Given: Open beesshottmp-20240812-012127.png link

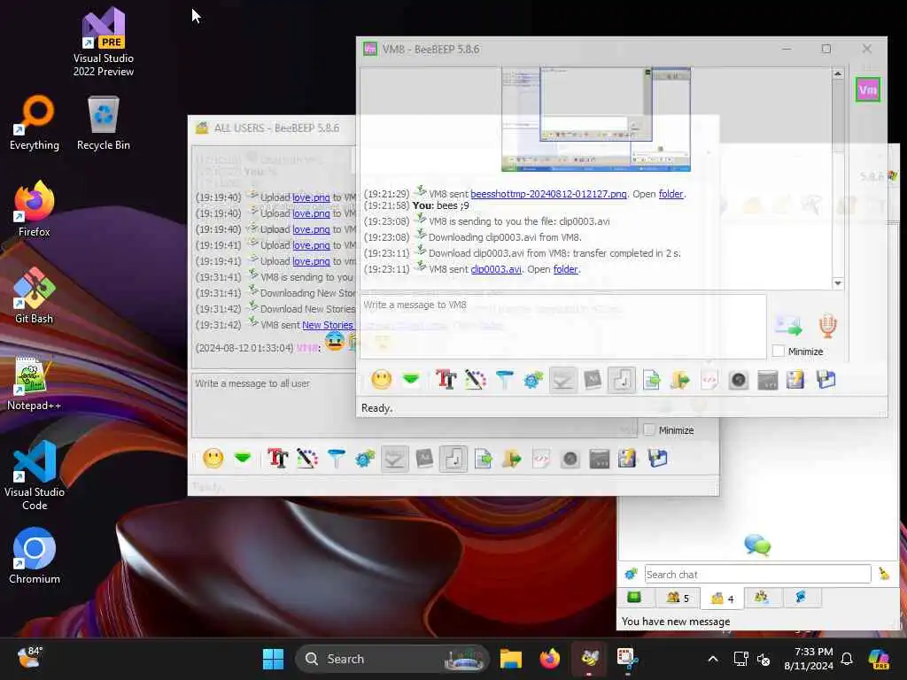Looking at the screenshot, I should pyautogui.click(x=548, y=194).
